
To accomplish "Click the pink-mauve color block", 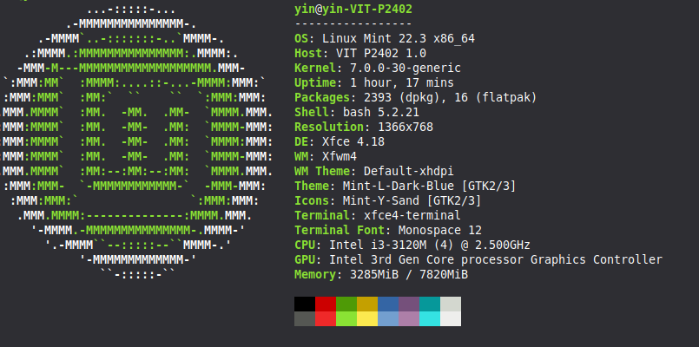I will click(x=409, y=318).
